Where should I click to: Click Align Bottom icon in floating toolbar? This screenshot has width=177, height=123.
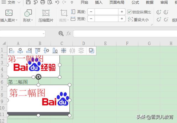tap(55, 51)
